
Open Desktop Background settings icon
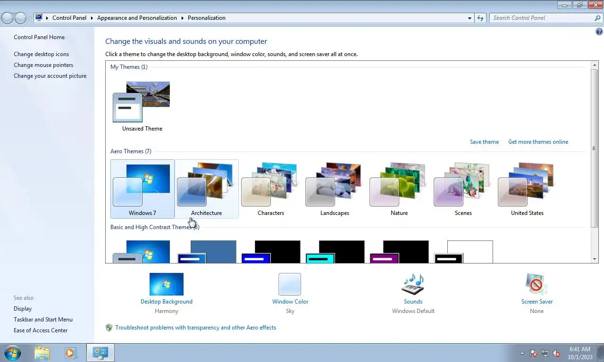click(x=167, y=284)
